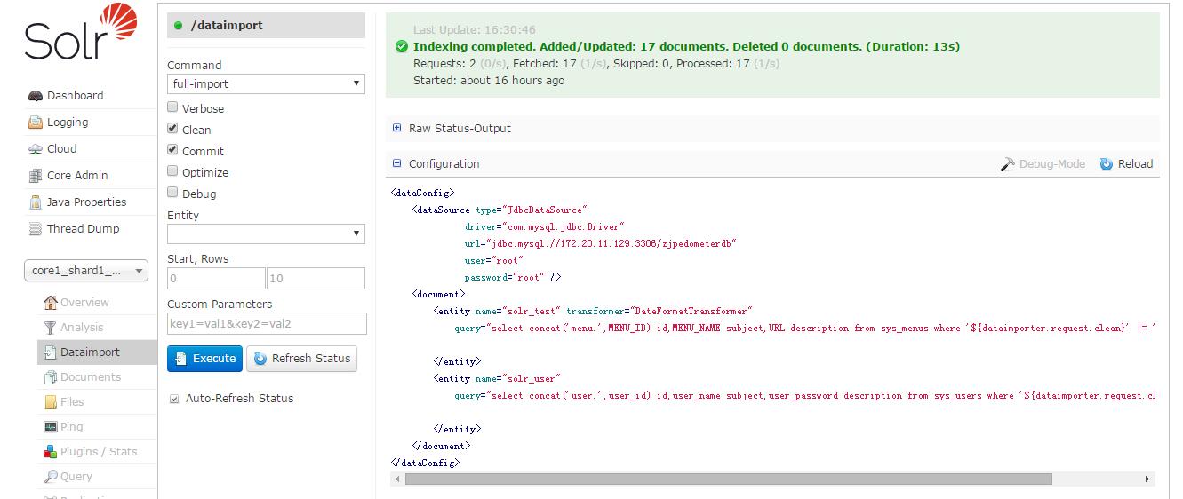Viewport: 1183px width, 499px height.
Task: Click the Rows input field
Action: coord(316,279)
